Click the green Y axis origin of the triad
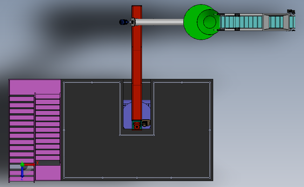The image size is (304, 187). point(22,165)
